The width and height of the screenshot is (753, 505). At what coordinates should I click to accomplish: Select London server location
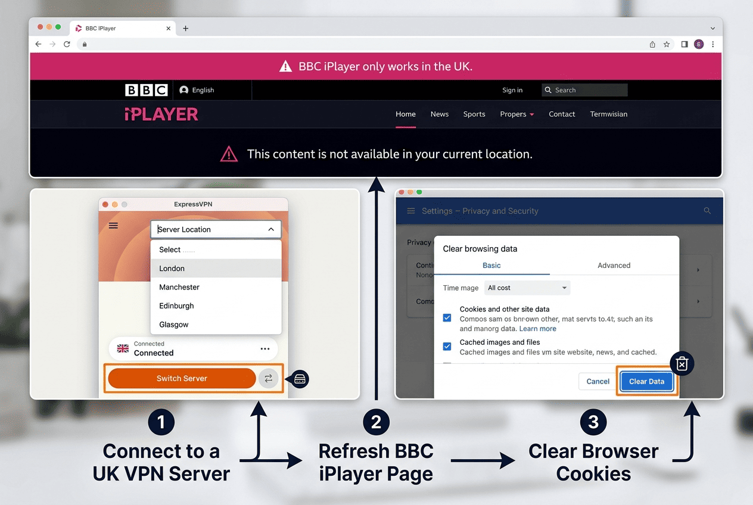coord(216,269)
